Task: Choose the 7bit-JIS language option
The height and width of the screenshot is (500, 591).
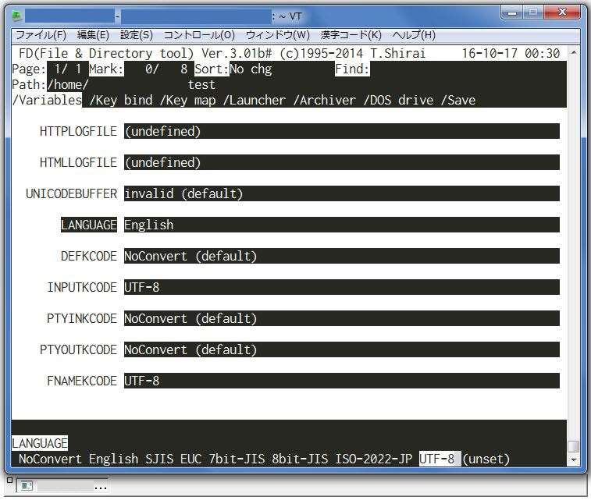Action: coord(237,459)
